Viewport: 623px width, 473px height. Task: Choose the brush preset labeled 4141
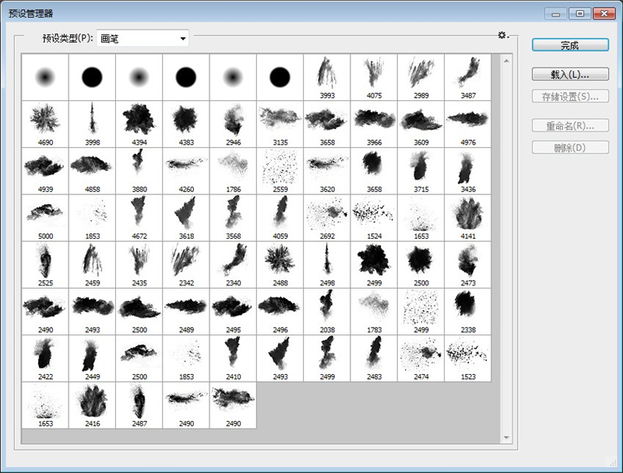467,217
